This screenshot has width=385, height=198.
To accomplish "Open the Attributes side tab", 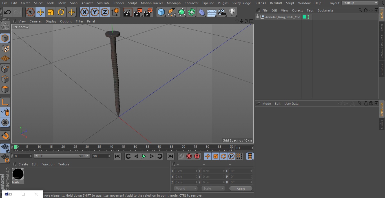I will [382, 110].
